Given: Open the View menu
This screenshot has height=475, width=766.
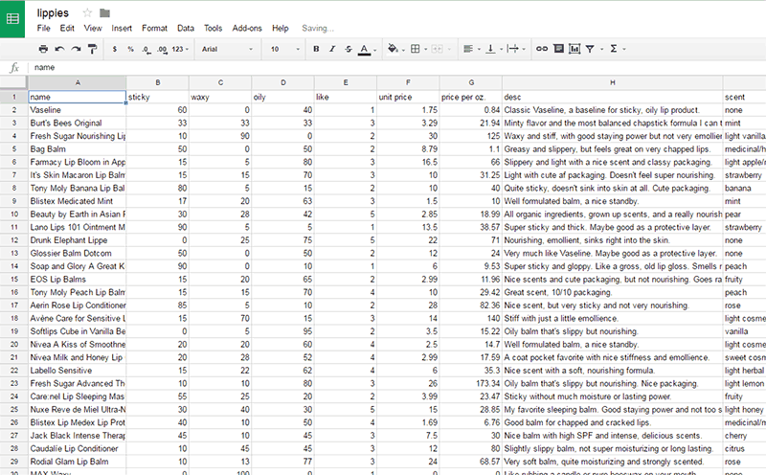Looking at the screenshot, I should click(93, 29).
